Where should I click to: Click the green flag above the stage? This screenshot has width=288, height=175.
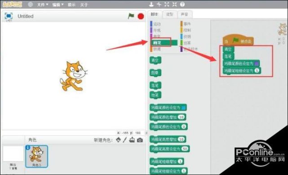(x=131, y=16)
